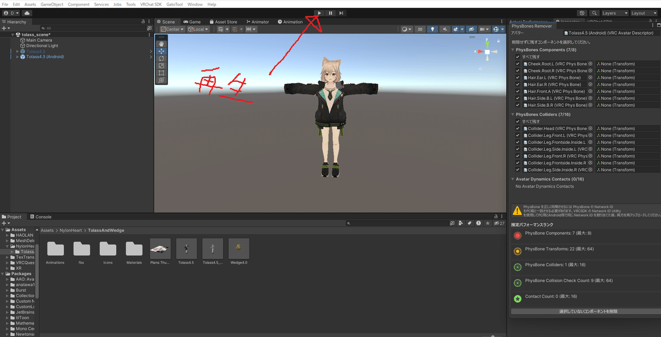Start Play mode with the play button
Viewport: 661px width, 337px height.
pos(319,13)
